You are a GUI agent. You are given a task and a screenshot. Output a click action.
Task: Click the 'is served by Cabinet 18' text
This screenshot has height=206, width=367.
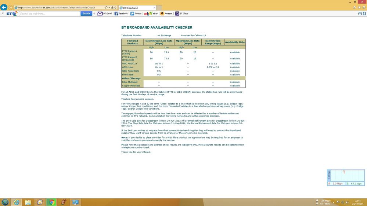point(193,36)
